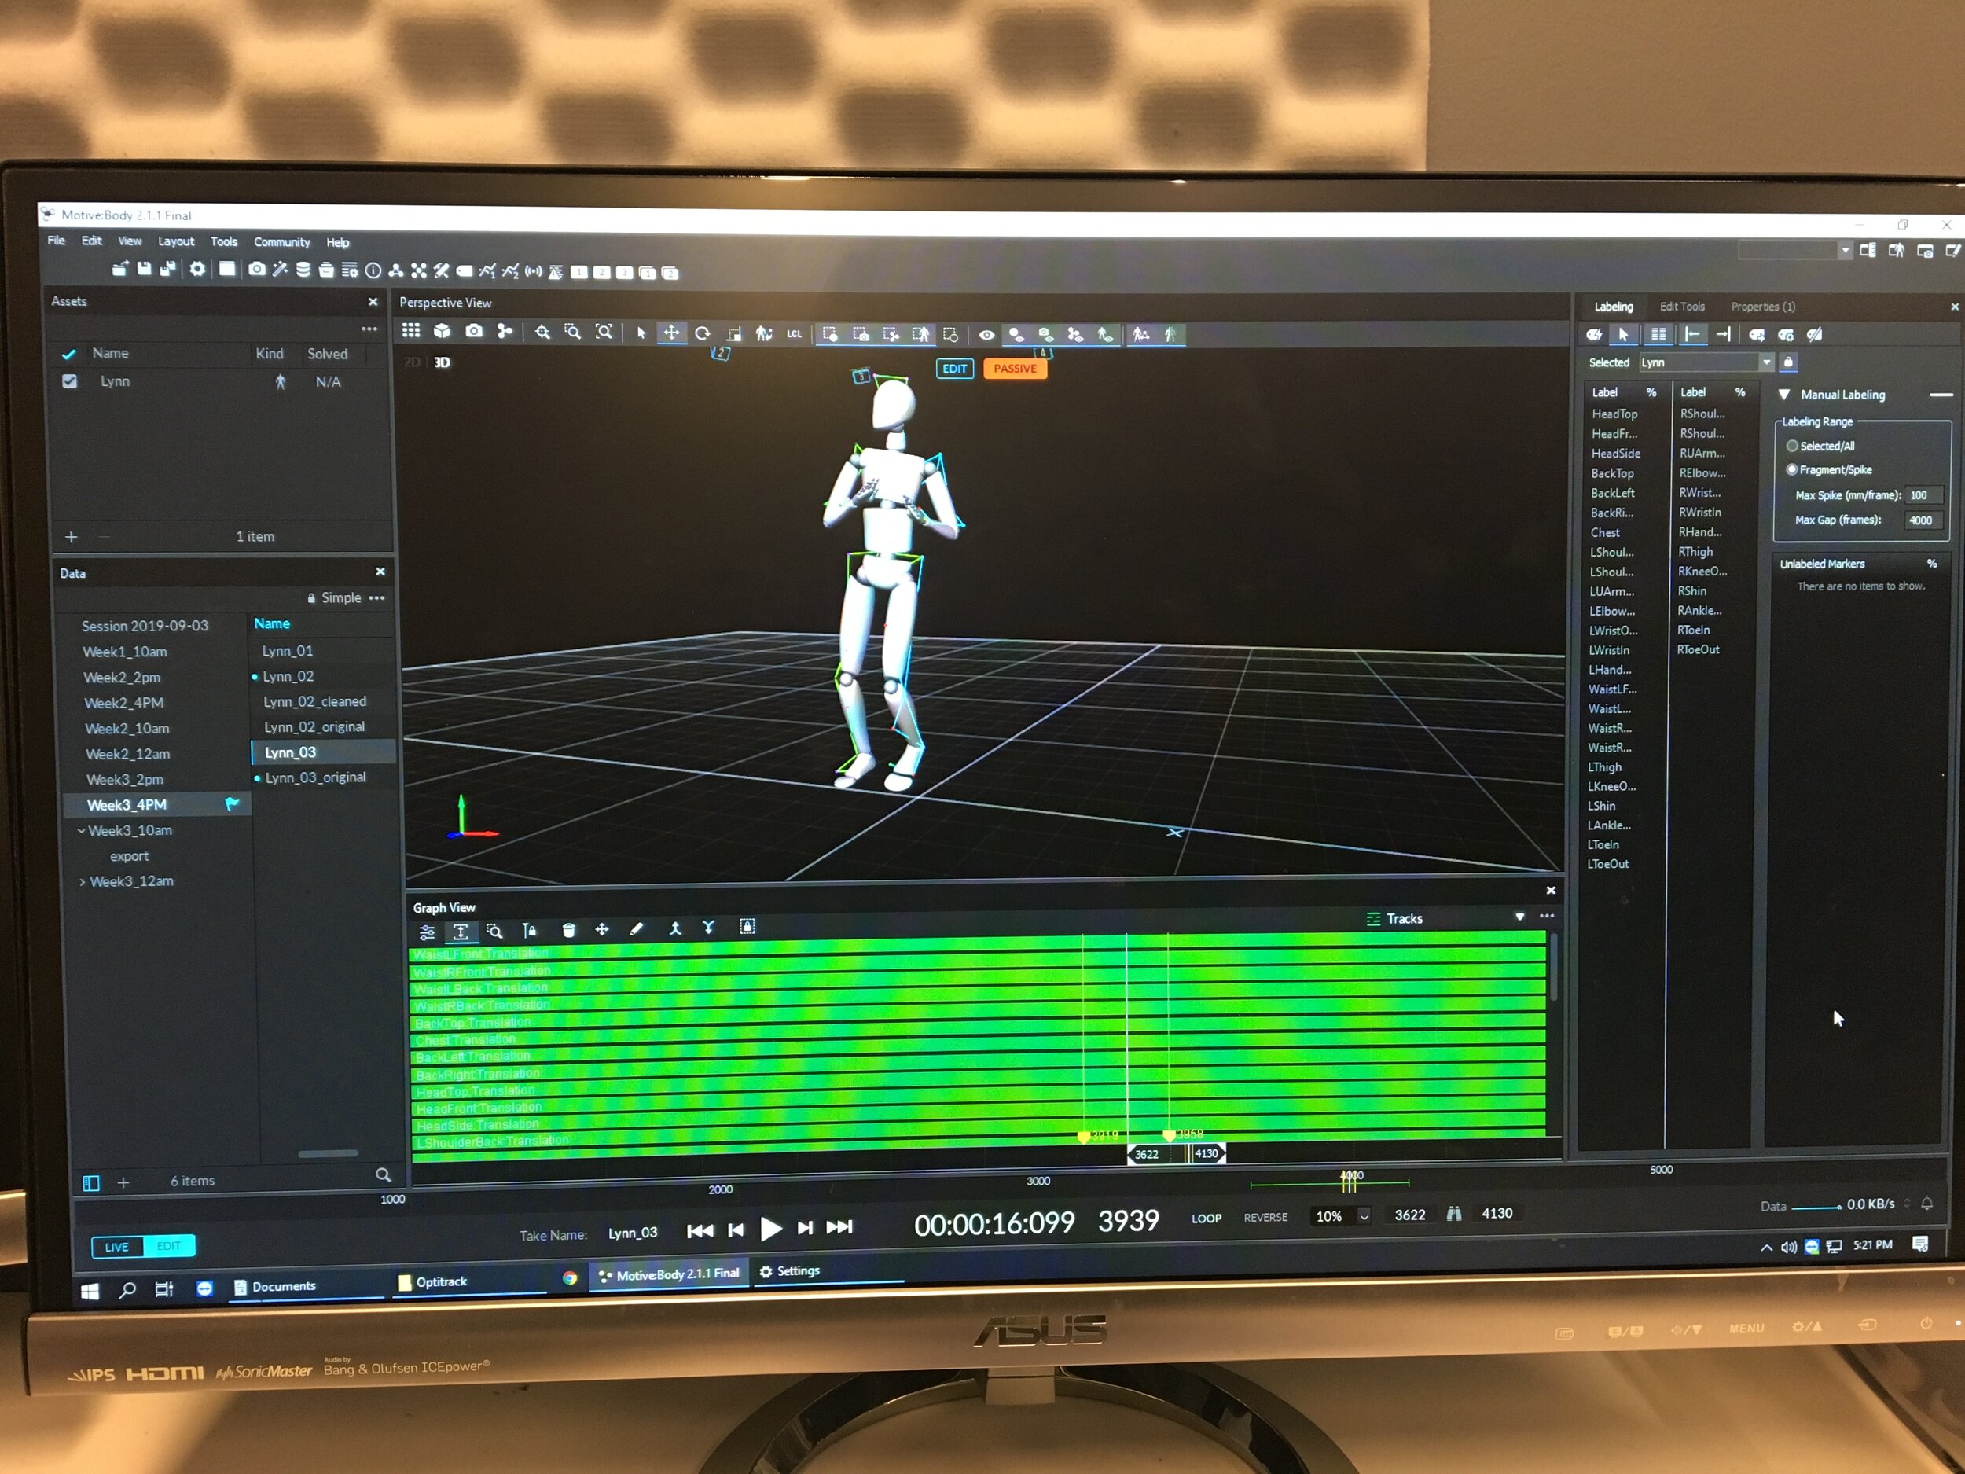1965x1474 pixels.
Task: Click apply labels backward arrow icon
Action: point(1692,334)
